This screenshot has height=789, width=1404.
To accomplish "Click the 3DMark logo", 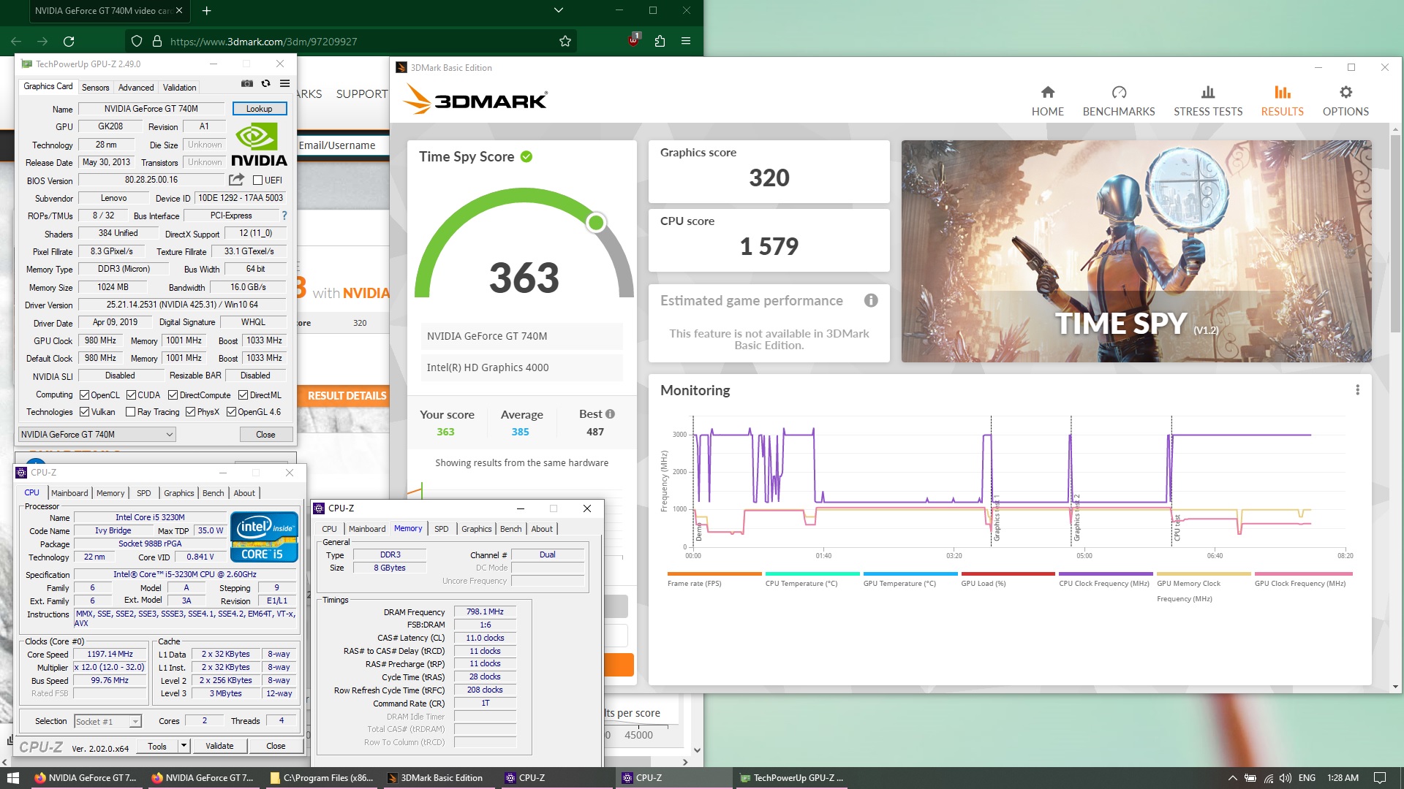I will tap(475, 99).
